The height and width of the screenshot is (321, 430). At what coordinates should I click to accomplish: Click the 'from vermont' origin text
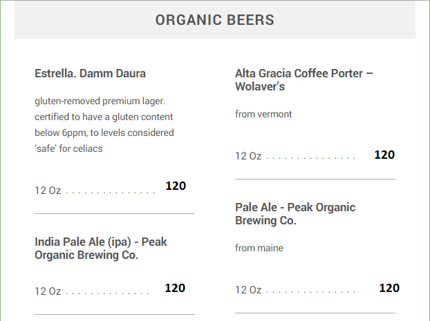point(263,114)
